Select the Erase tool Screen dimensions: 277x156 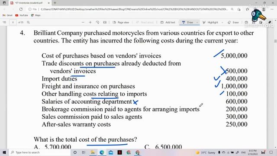point(233,22)
